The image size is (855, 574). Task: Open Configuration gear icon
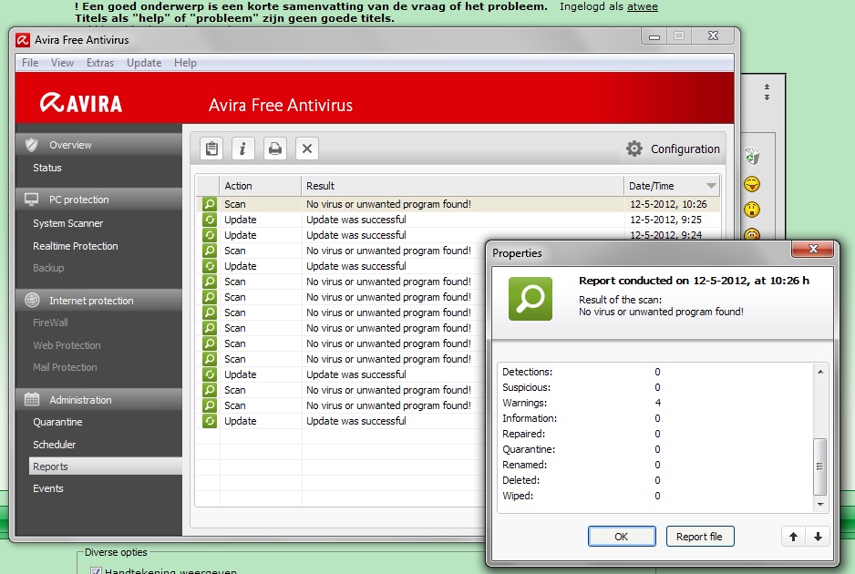tap(634, 149)
